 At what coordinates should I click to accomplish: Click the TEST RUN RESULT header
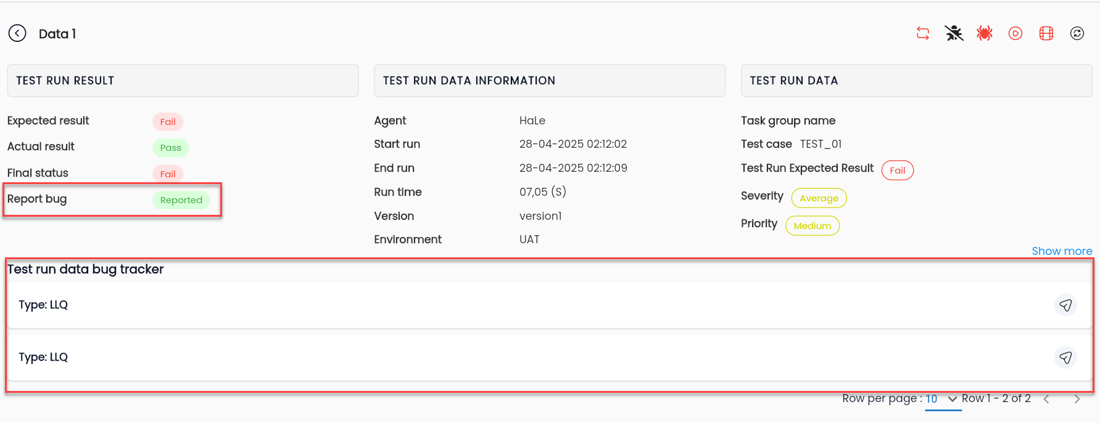pos(183,81)
